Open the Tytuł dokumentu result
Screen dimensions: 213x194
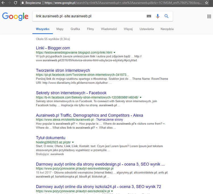[x=51, y=138]
